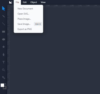Select the Line tool
Screen dimensions: 100x94
[x=4, y=24]
